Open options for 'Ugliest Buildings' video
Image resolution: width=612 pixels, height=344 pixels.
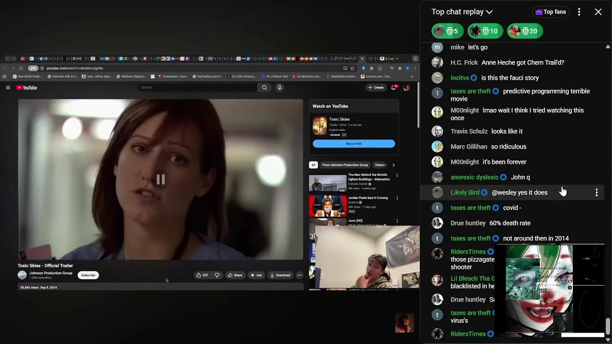click(397, 175)
